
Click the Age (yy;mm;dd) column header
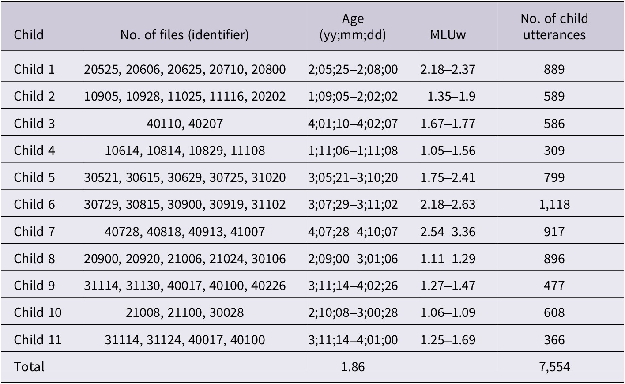(x=353, y=26)
